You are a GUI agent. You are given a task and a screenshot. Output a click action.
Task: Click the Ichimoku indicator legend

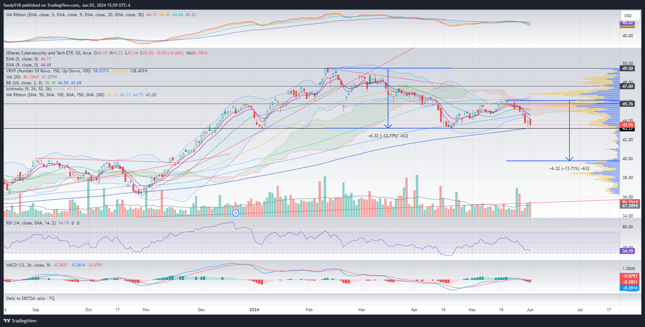pyautogui.click(x=29, y=89)
